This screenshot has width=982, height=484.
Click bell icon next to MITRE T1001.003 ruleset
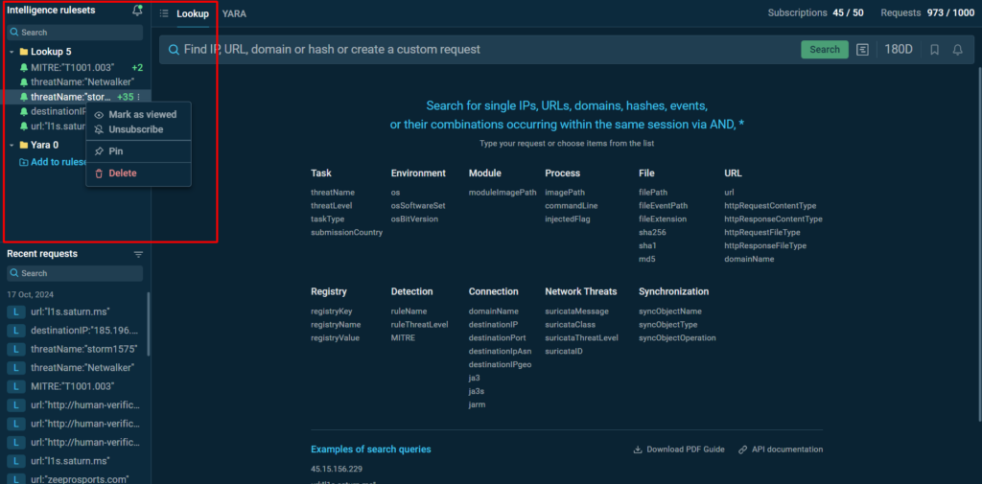[24, 68]
